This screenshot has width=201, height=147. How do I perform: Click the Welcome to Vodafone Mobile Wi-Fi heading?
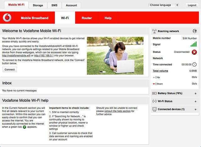[31, 31]
